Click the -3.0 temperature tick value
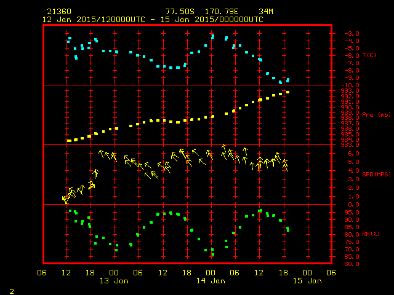Viewport: 394px width, 295px height. pyautogui.click(x=352, y=34)
